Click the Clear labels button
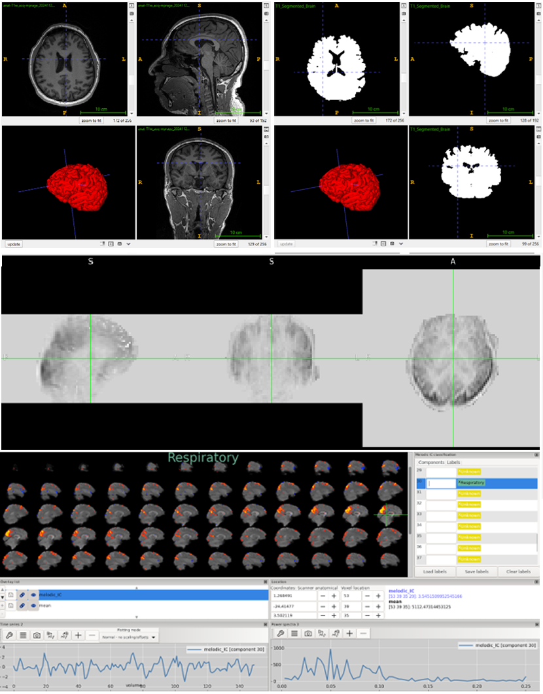The image size is (543, 694). click(x=519, y=571)
